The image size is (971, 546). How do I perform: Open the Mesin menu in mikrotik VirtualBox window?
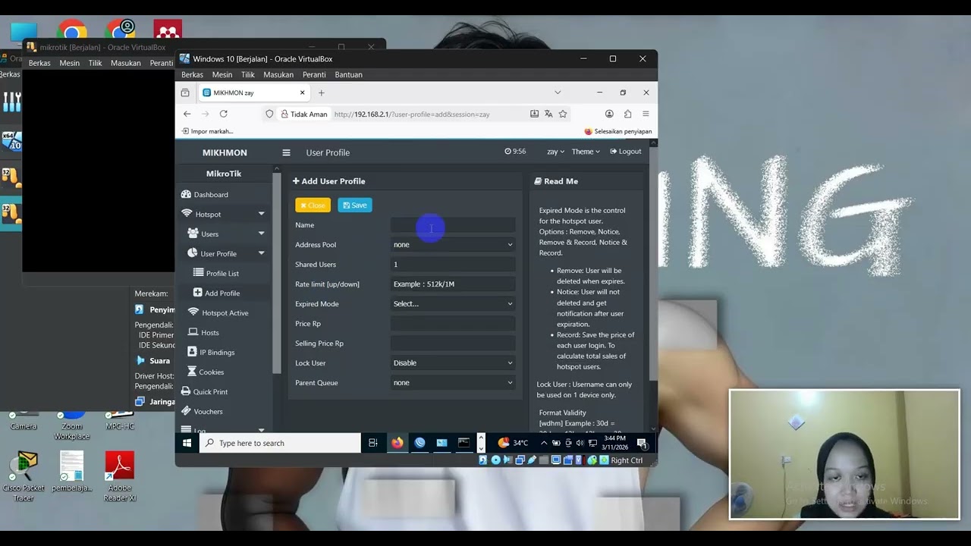[69, 63]
